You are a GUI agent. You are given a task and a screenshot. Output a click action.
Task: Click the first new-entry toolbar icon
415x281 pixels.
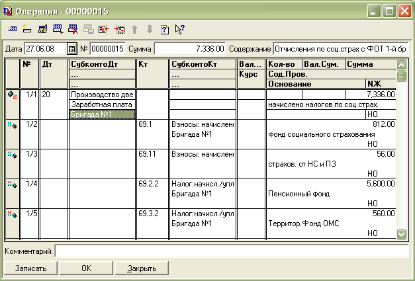[13, 29]
